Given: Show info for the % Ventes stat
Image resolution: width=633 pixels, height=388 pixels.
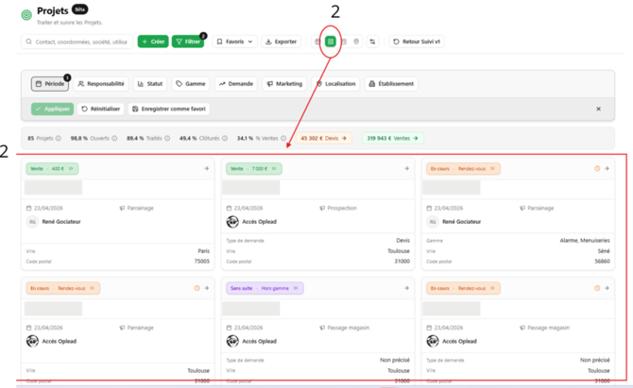Looking at the screenshot, I should point(283,139).
